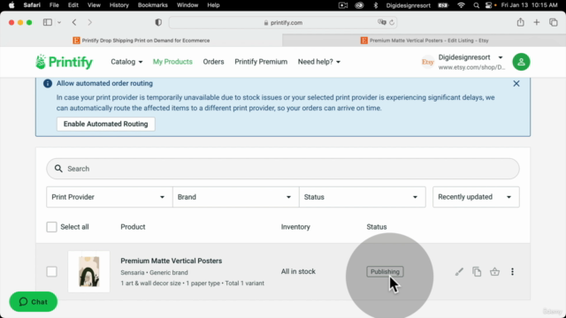
Task: Go to Orders
Action: (x=213, y=62)
